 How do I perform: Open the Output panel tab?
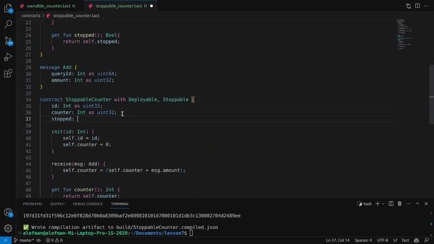(58, 204)
